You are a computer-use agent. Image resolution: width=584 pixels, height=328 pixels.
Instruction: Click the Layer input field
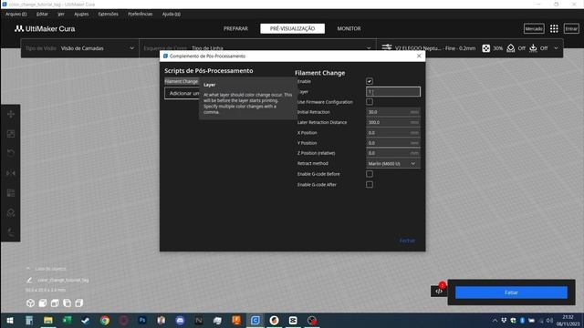(x=393, y=91)
